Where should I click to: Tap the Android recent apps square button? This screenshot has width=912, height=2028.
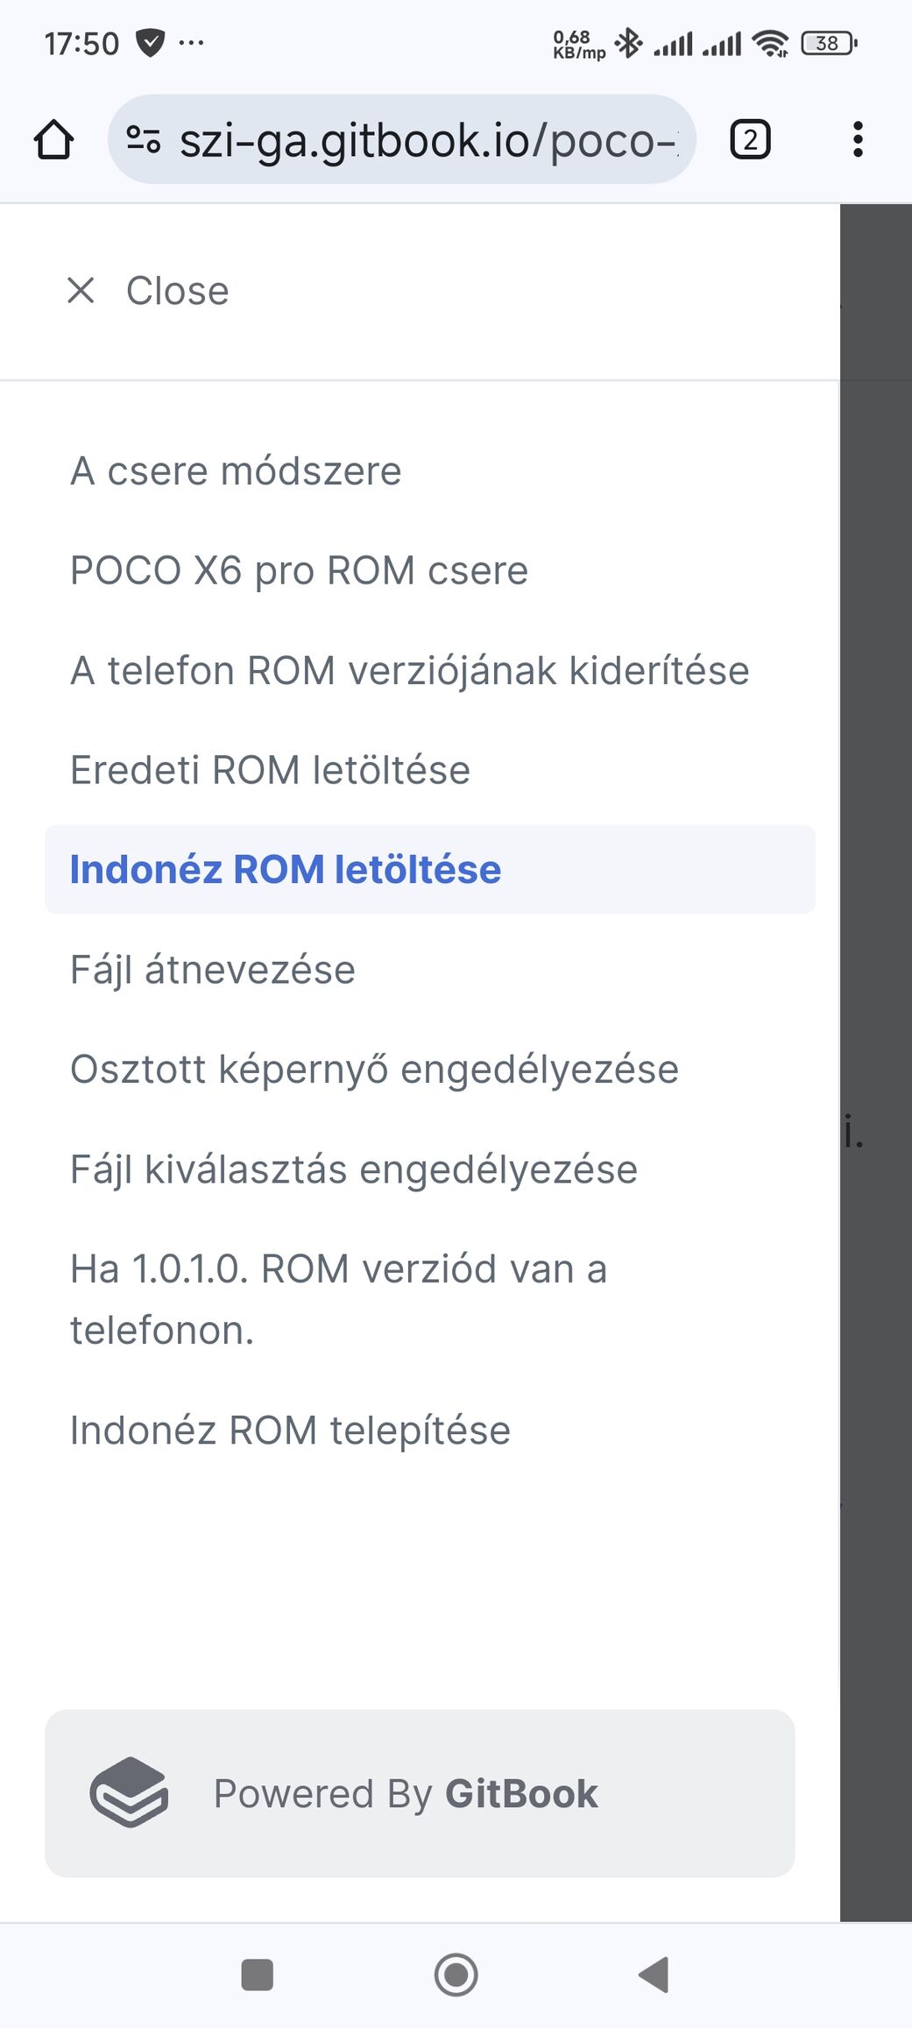[x=257, y=1975]
